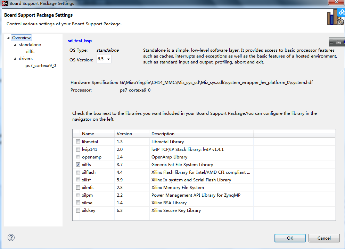Select the xilisf row name
Screen dimensions: 345x249
(x=86, y=180)
